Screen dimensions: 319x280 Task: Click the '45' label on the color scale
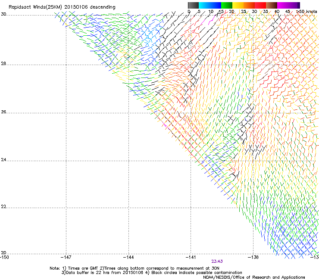coord(288,12)
